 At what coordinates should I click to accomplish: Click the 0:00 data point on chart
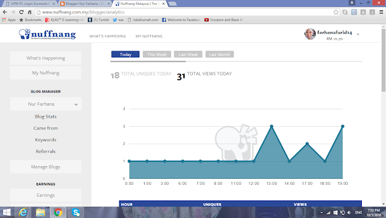[129, 161]
